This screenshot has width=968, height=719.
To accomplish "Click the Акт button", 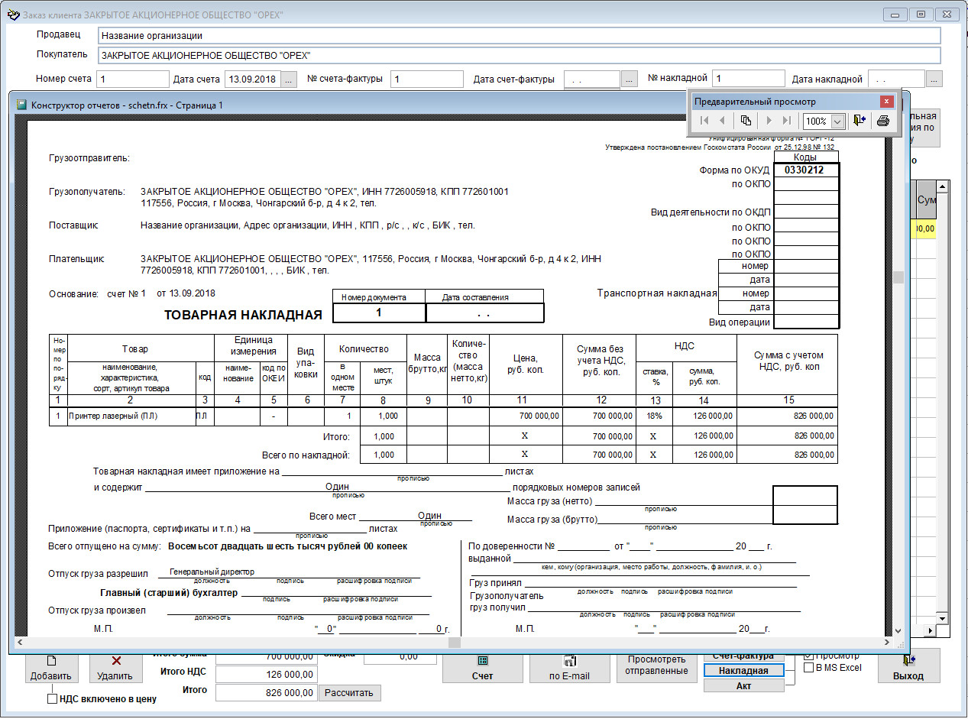I will pyautogui.click(x=743, y=685).
